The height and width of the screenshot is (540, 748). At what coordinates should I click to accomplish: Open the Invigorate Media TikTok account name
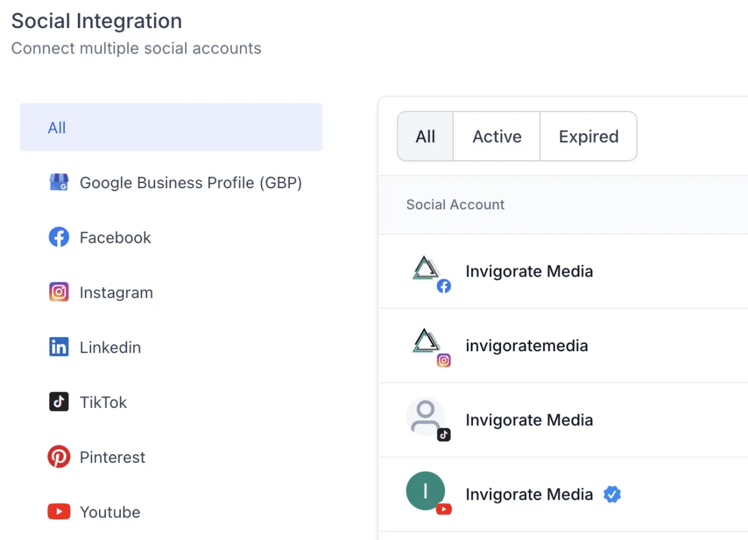pyautogui.click(x=529, y=420)
